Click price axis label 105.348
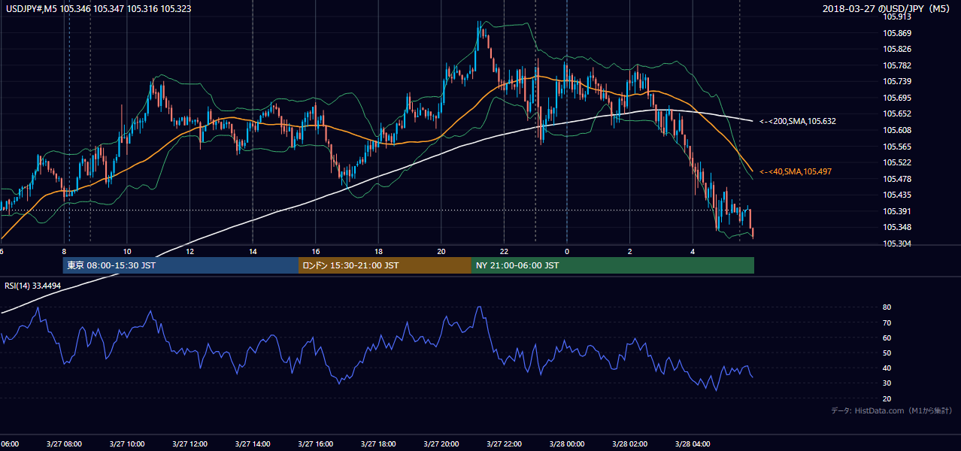 (896, 227)
